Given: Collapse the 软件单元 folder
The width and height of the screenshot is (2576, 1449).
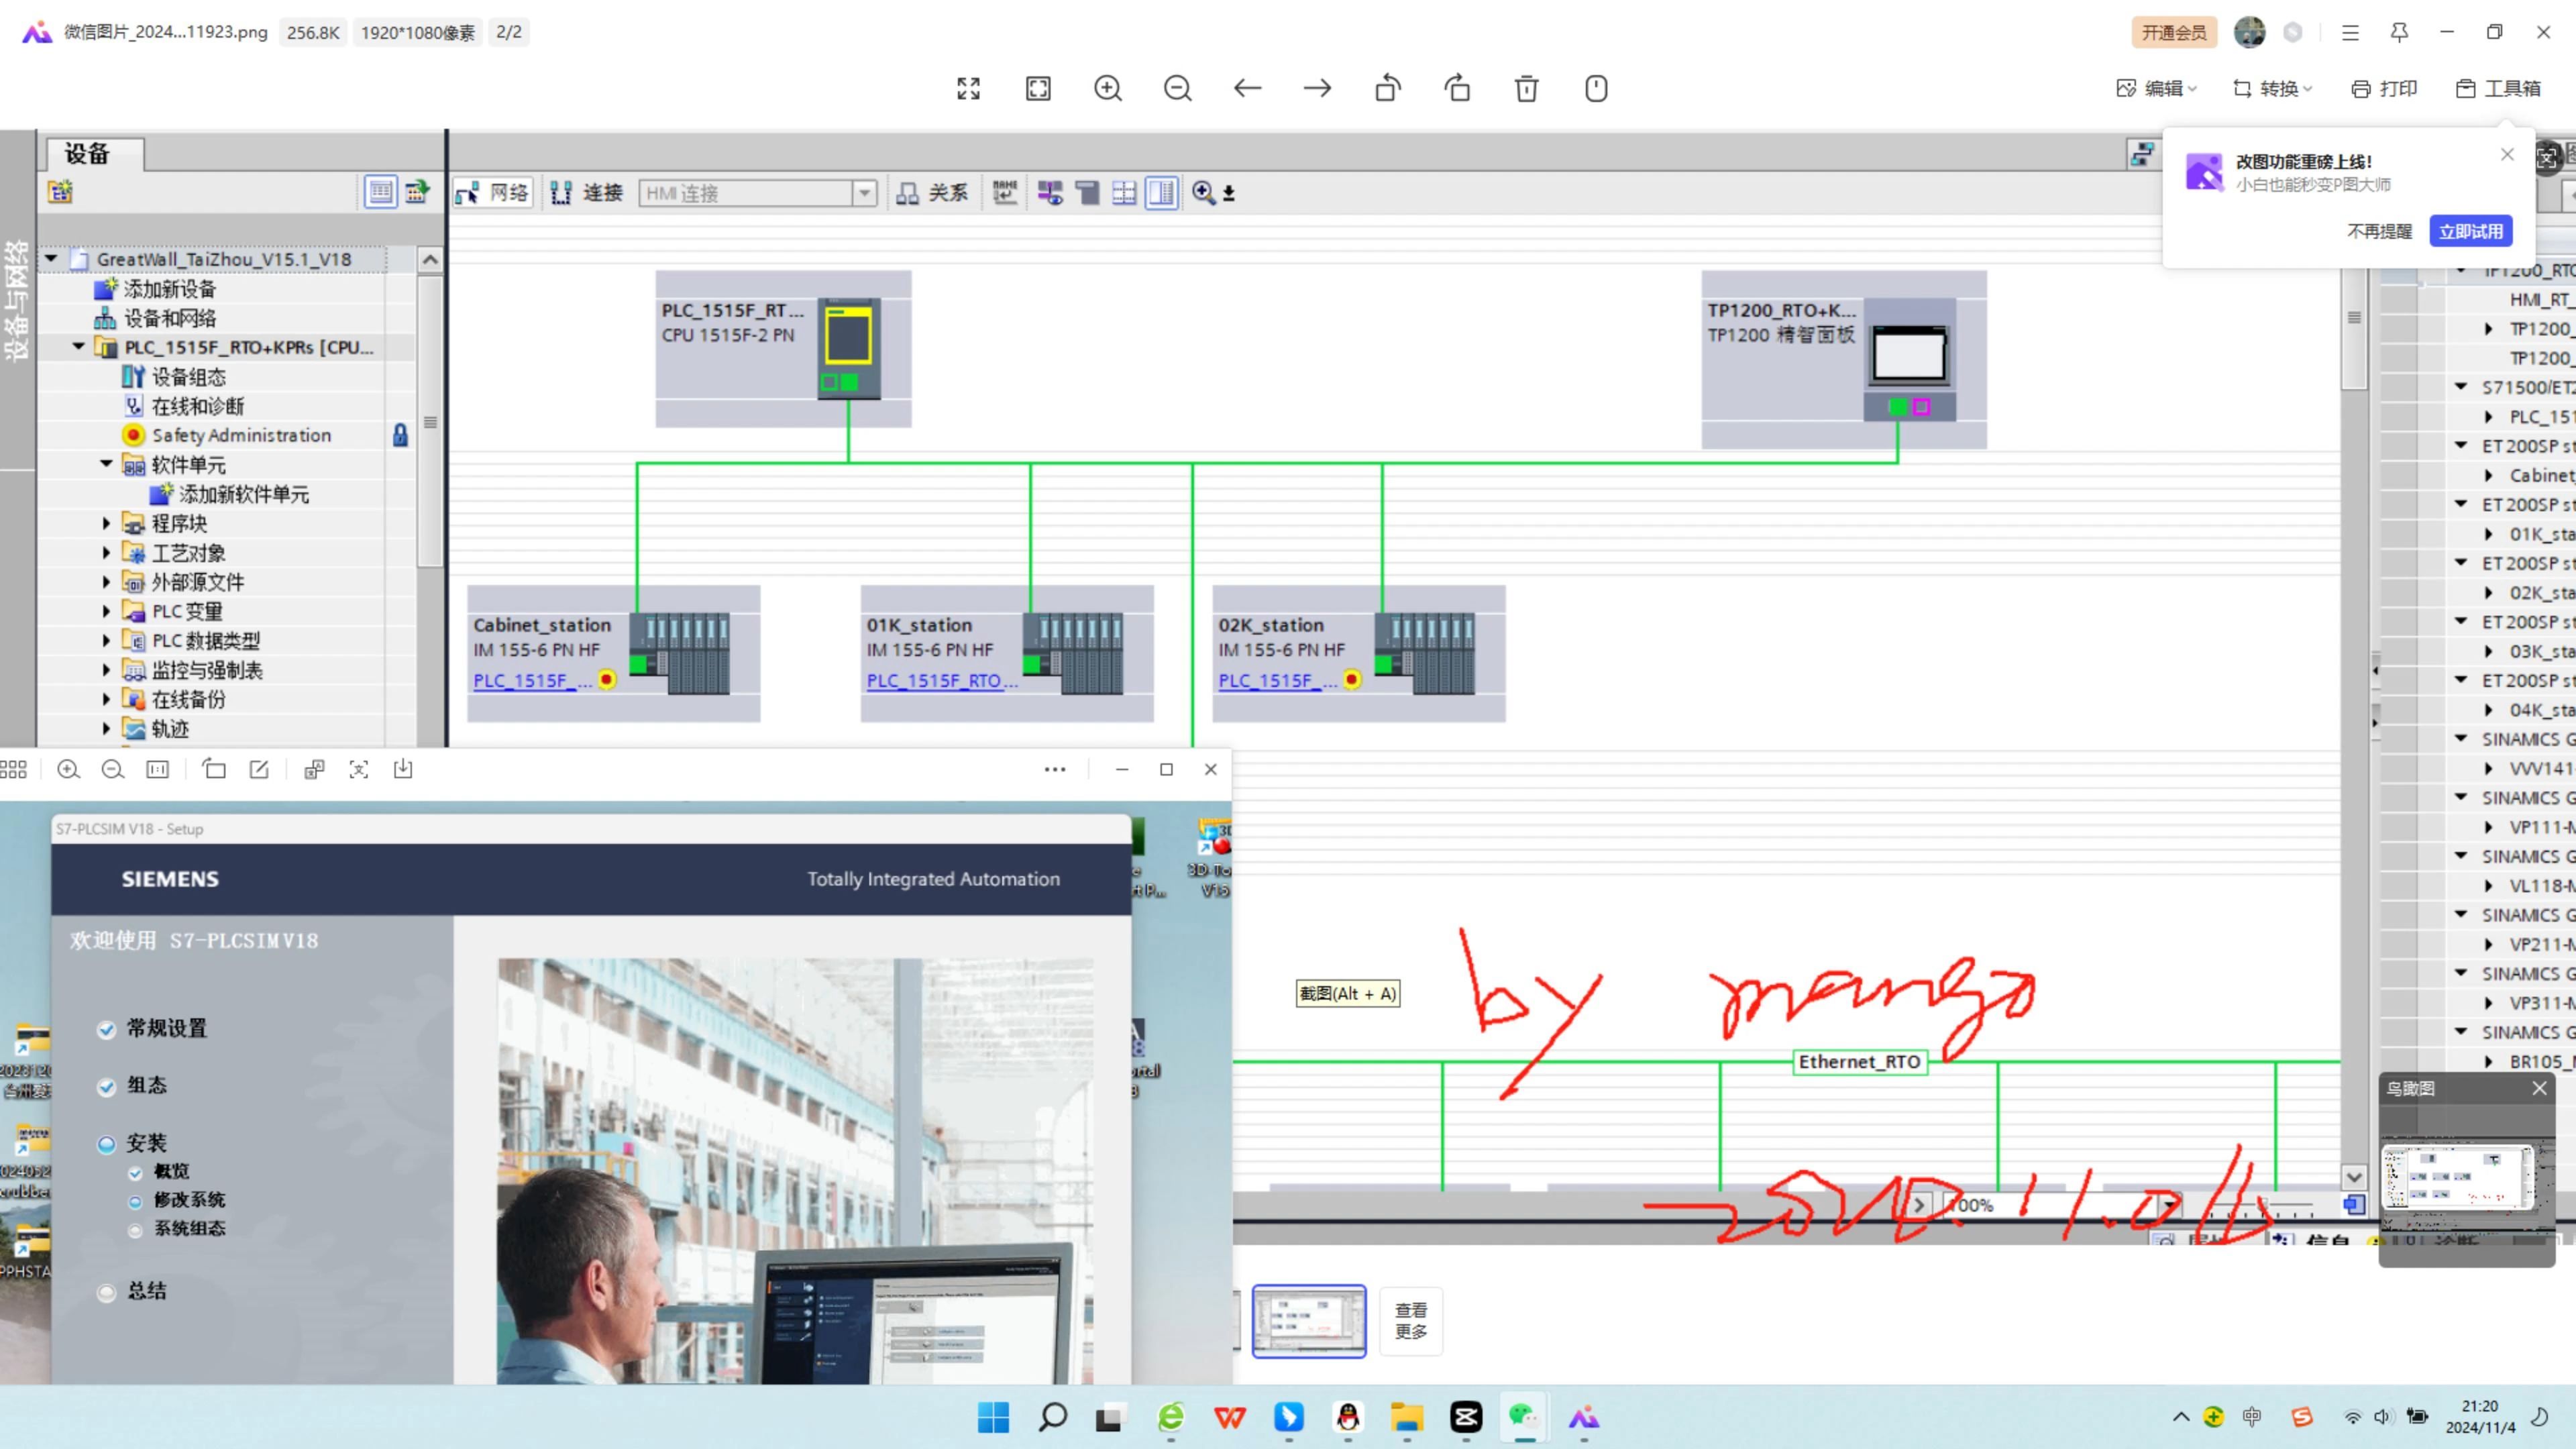Looking at the screenshot, I should pyautogui.click(x=107, y=463).
